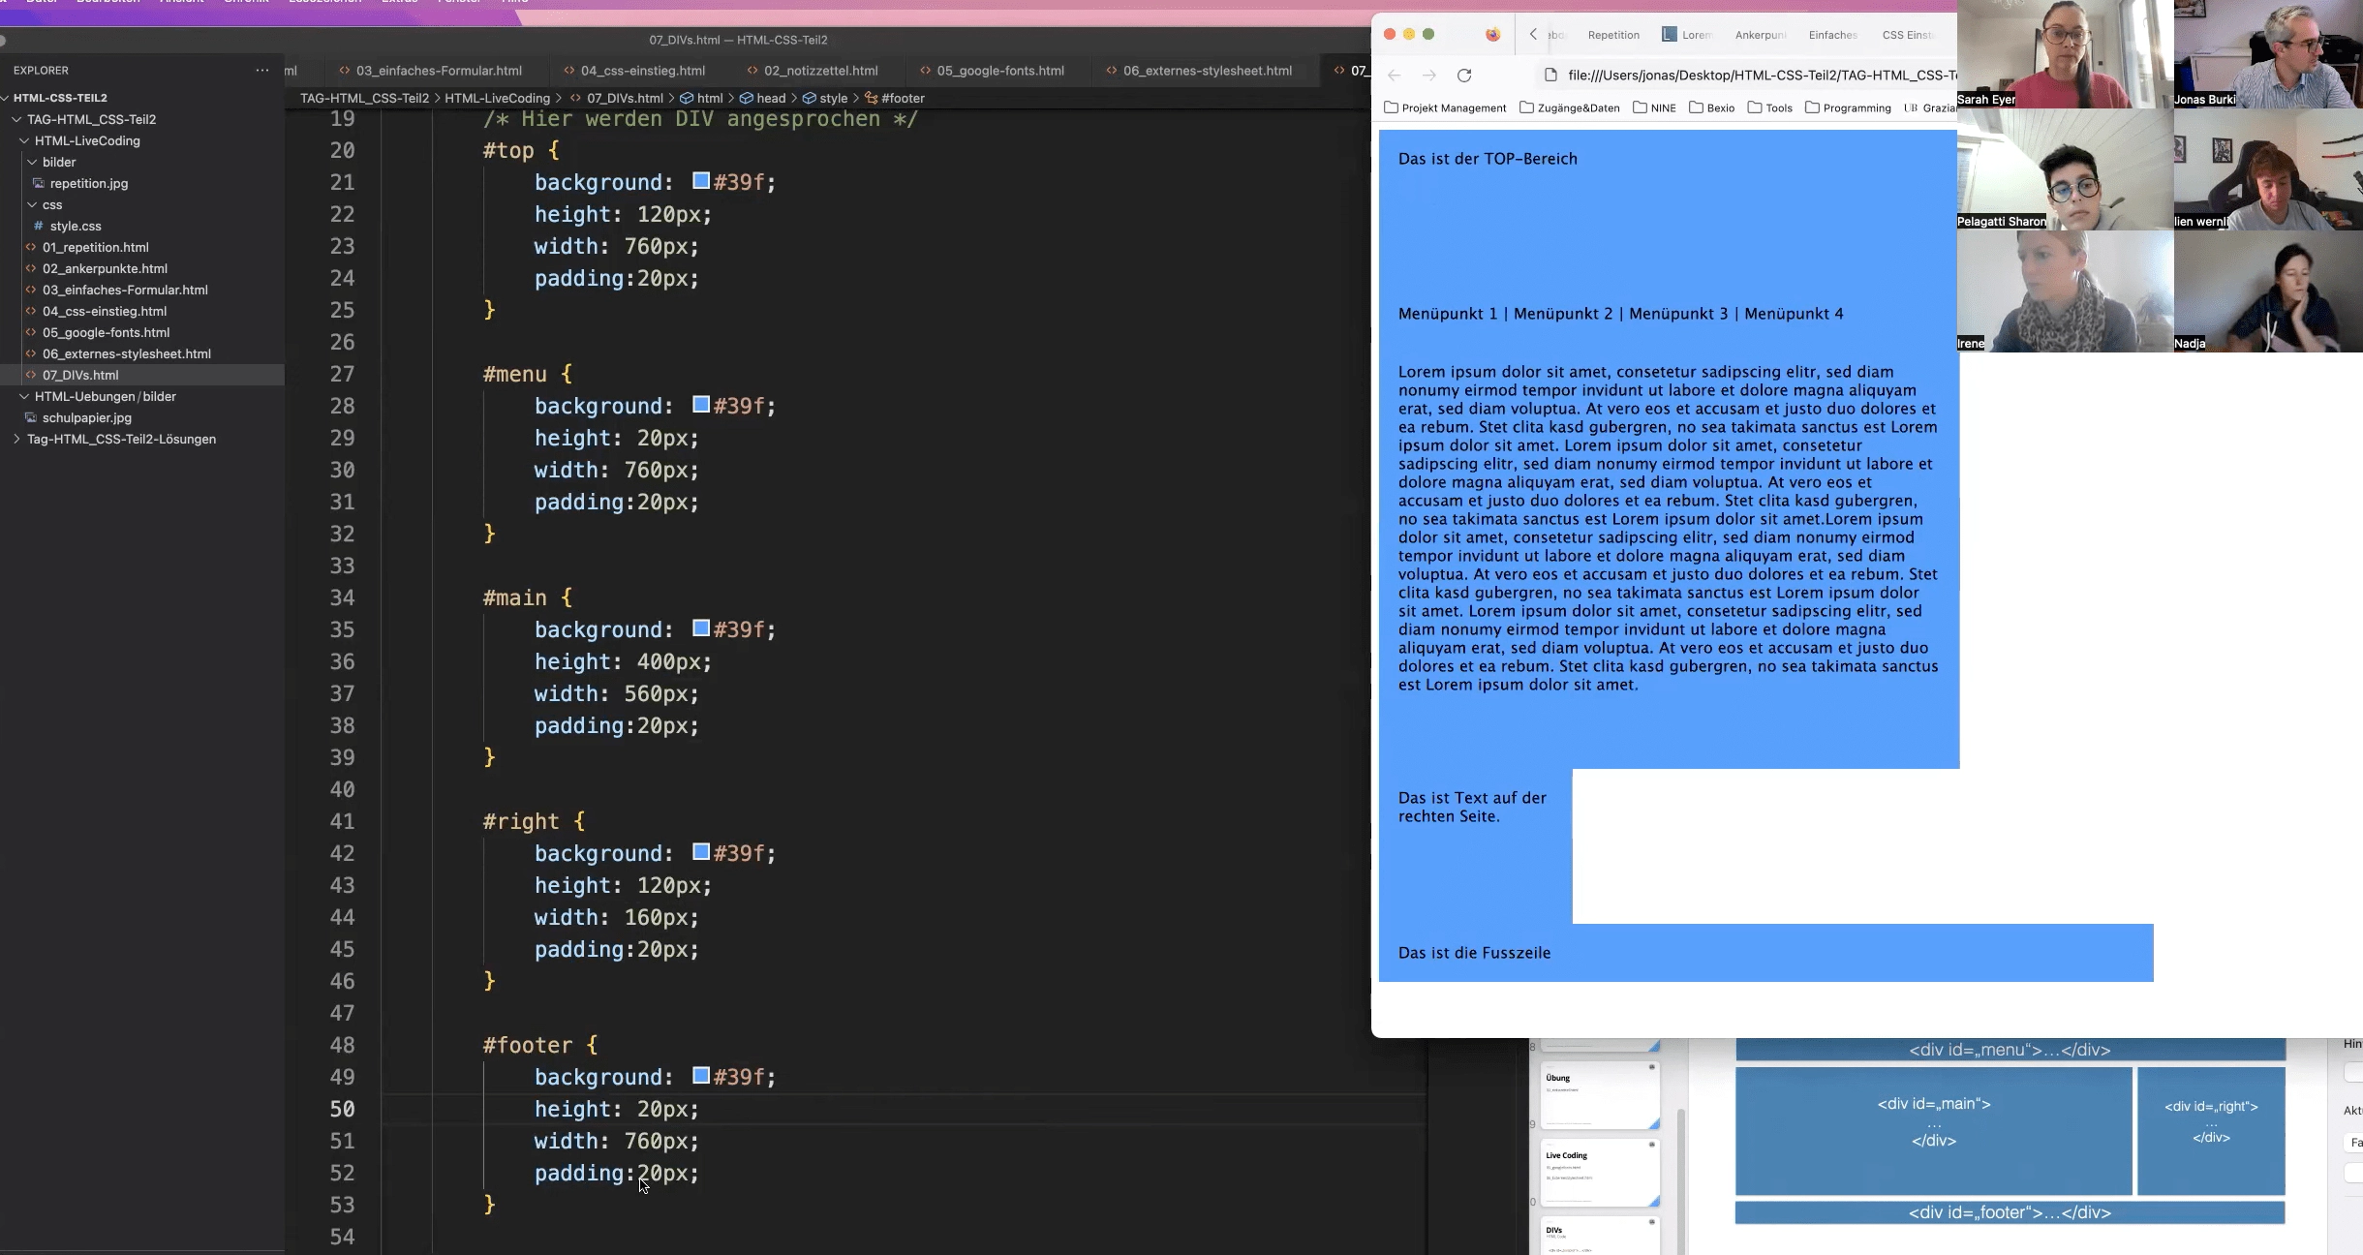Click the browser back arrow
Image resolution: width=2363 pixels, height=1255 pixels.
pos(1394,76)
